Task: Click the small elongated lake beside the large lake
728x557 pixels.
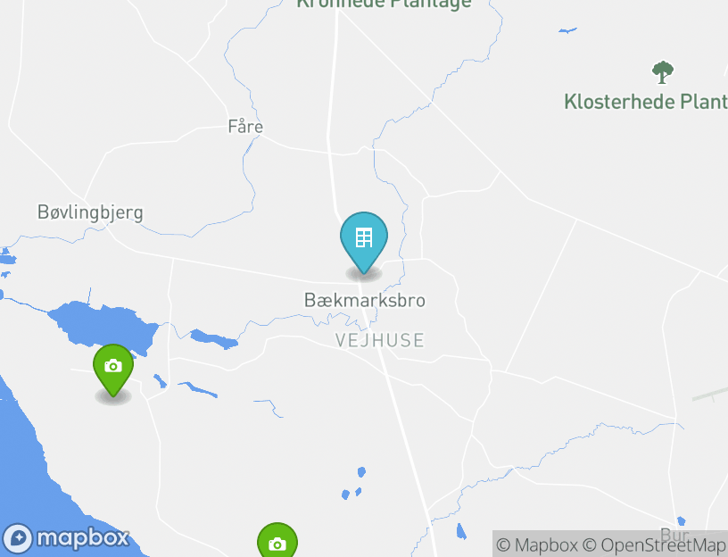Action: [x=214, y=339]
